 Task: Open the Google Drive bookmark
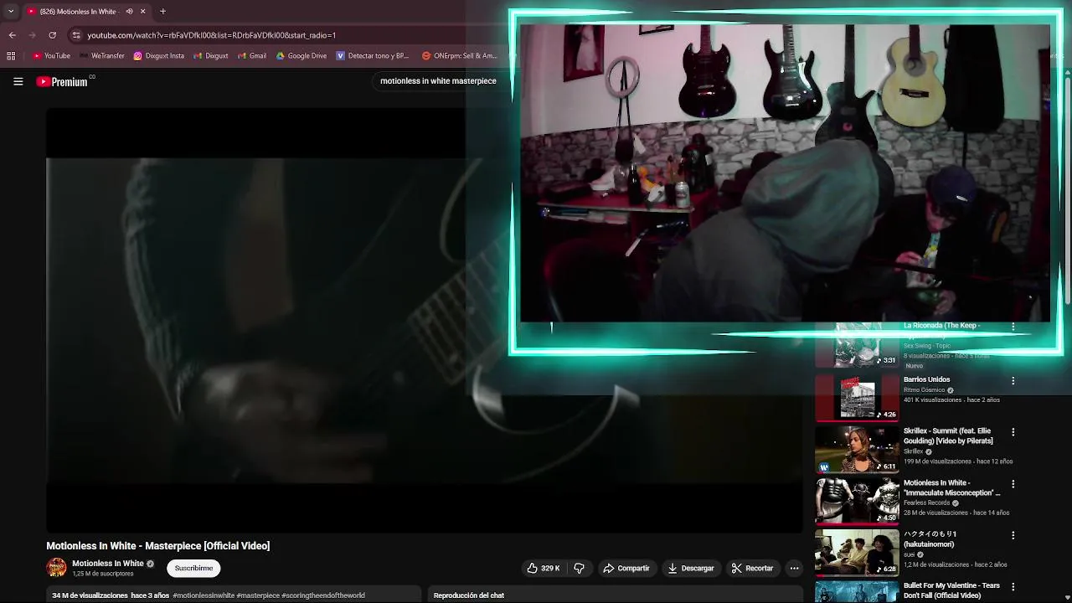[301, 56]
